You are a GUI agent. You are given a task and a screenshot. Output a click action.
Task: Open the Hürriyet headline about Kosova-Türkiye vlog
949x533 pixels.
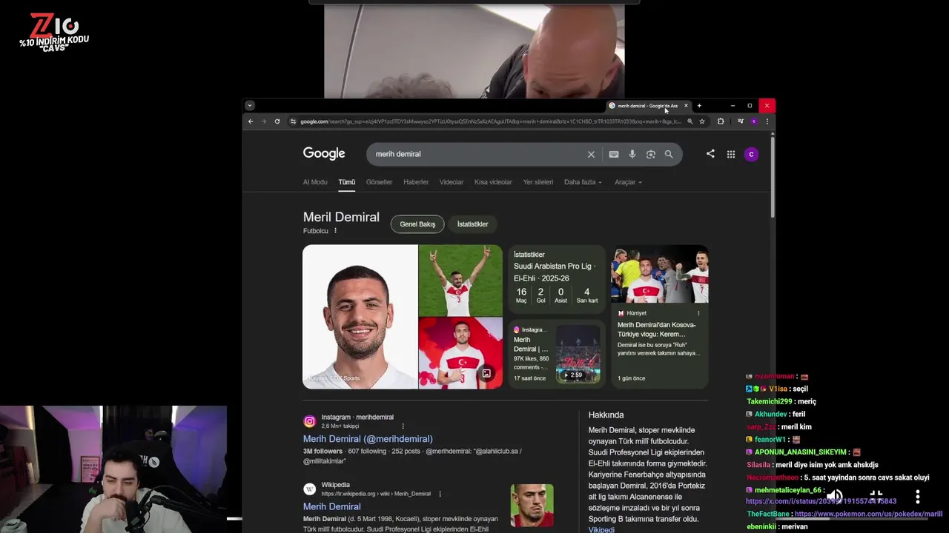[x=656, y=329]
